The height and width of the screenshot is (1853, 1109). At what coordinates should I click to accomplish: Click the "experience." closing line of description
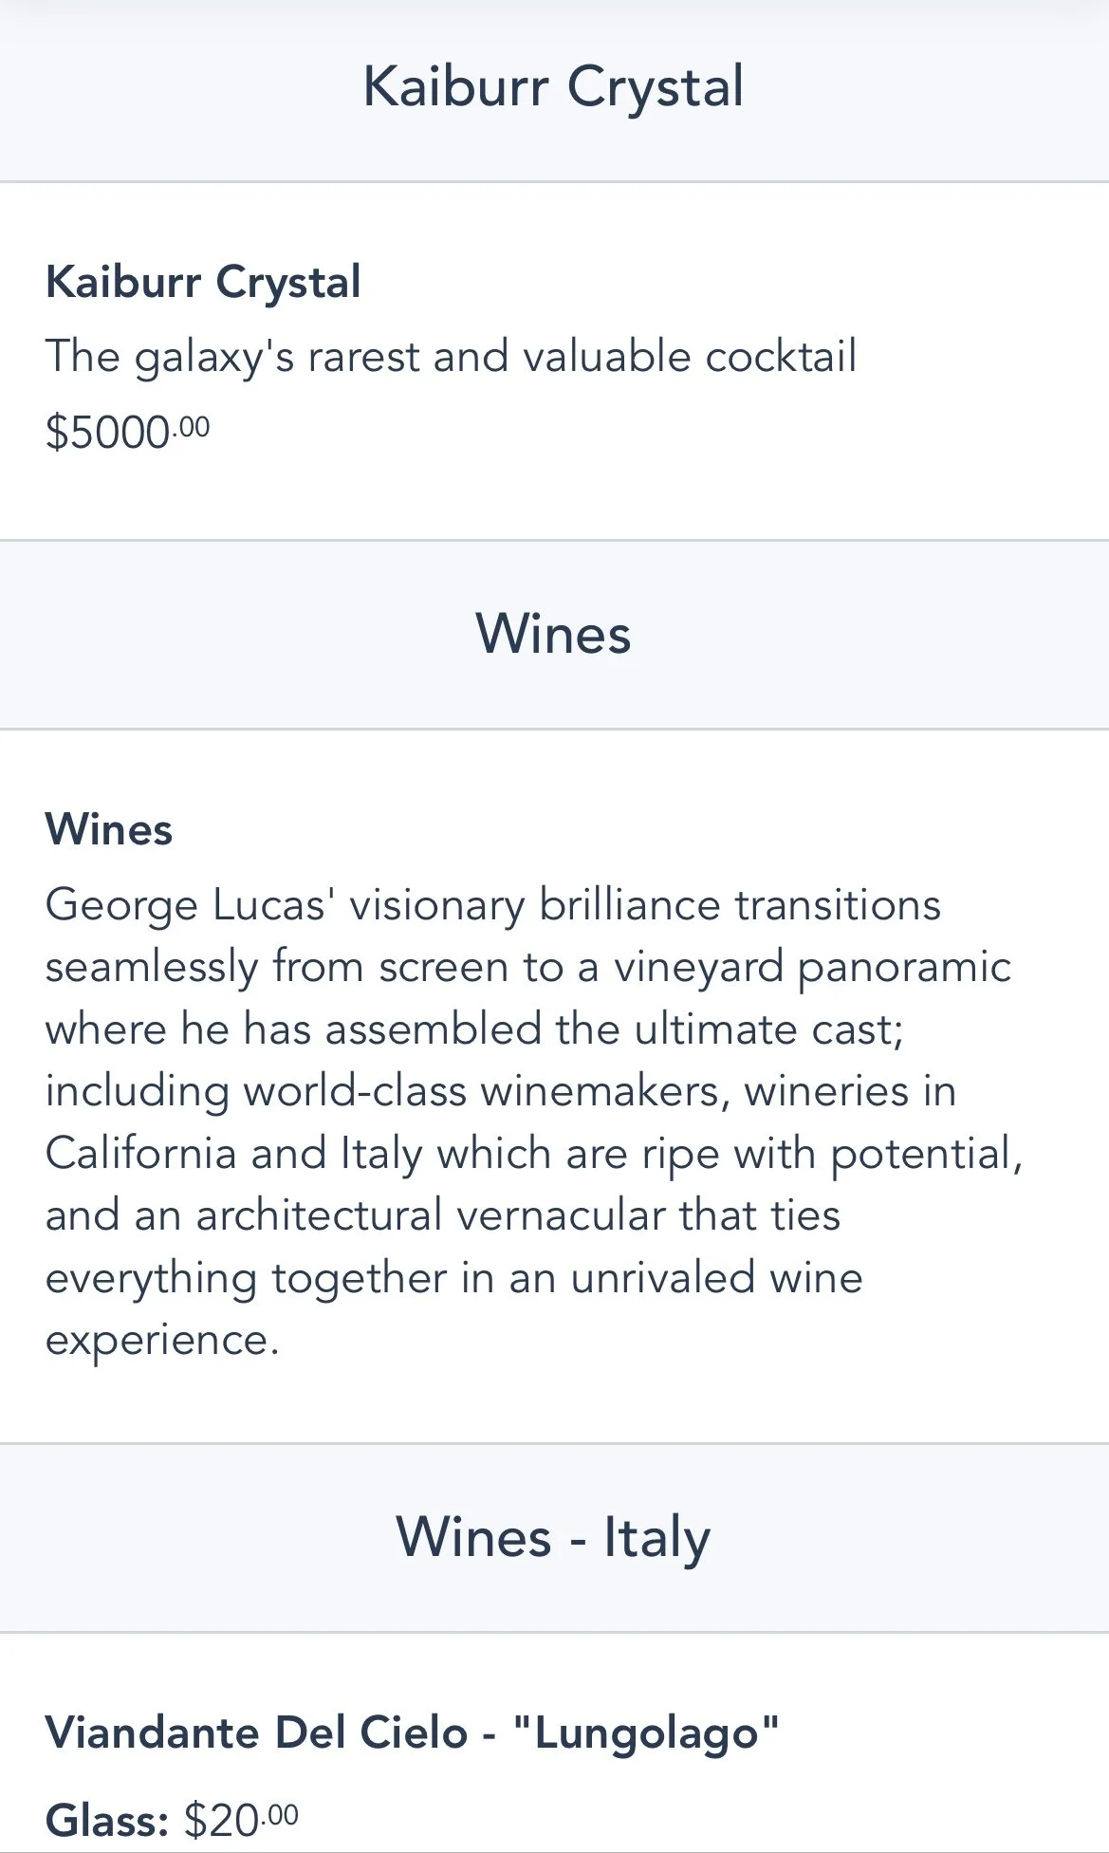coord(162,1341)
